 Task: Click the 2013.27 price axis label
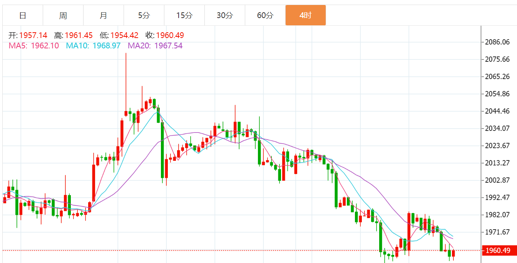(498, 163)
